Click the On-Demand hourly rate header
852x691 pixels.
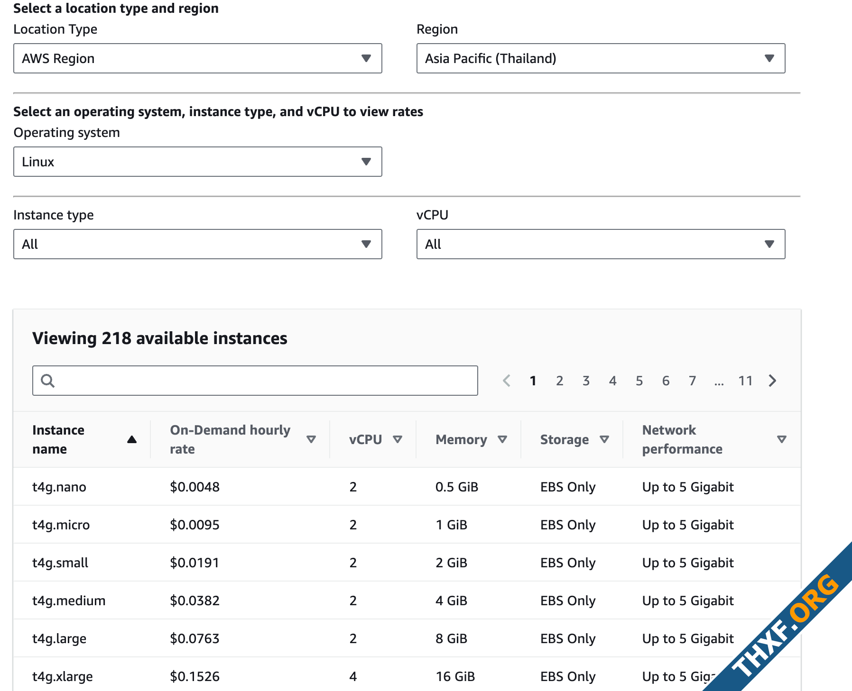pyautogui.click(x=230, y=439)
